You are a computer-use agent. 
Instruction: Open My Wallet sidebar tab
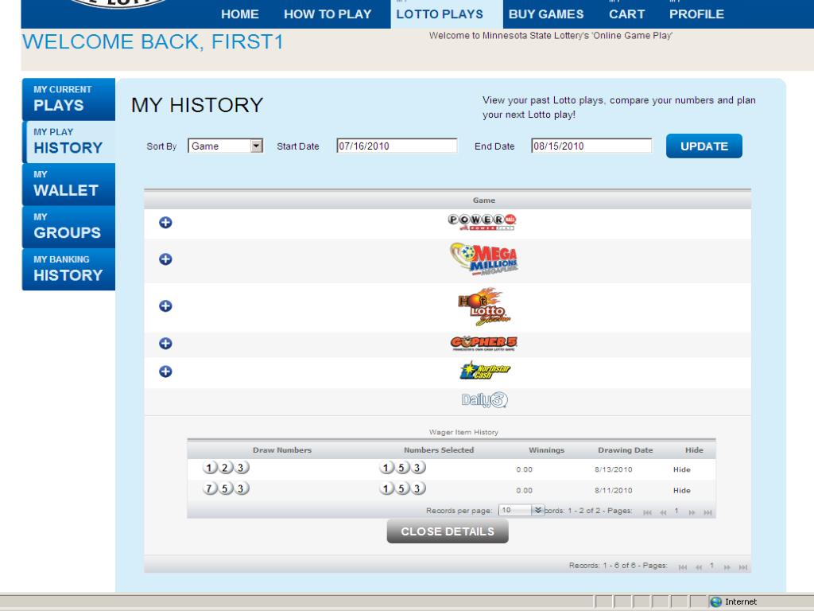(x=68, y=184)
